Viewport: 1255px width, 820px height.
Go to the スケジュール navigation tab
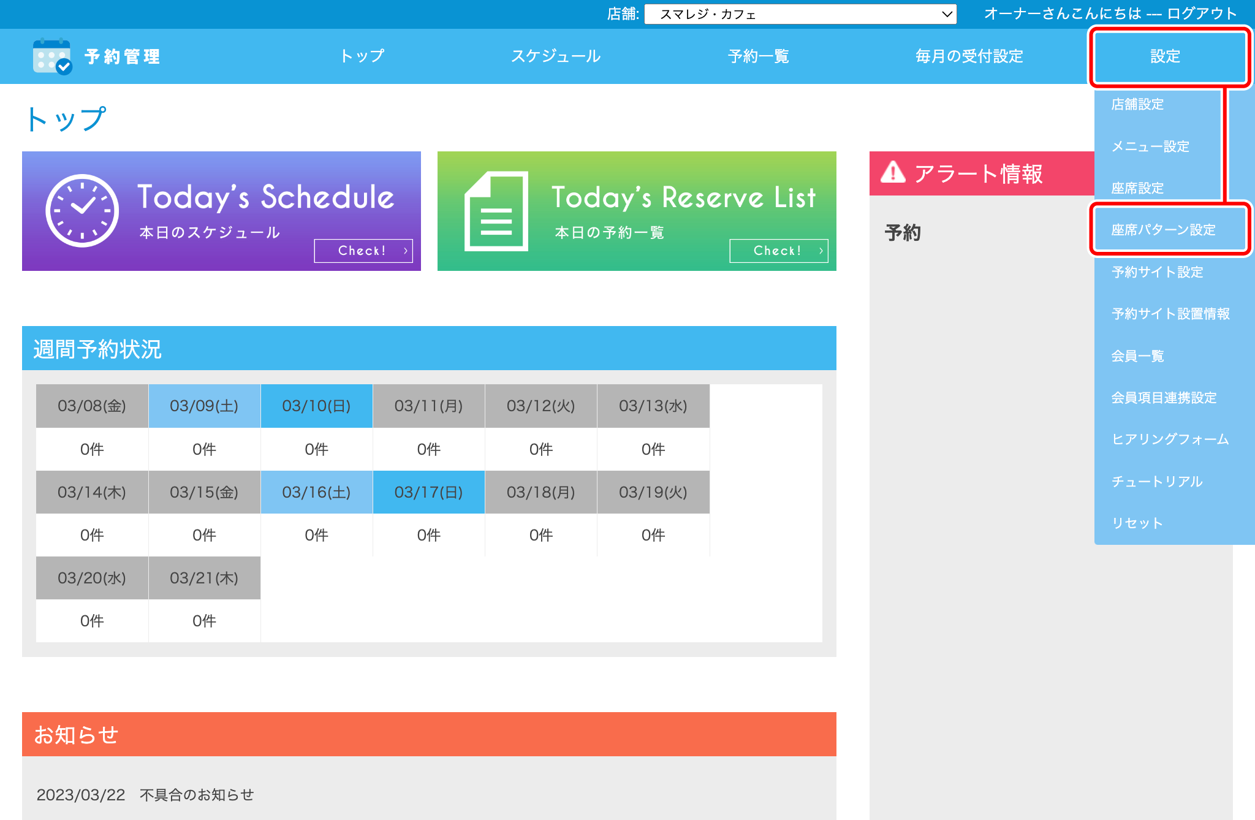555,56
